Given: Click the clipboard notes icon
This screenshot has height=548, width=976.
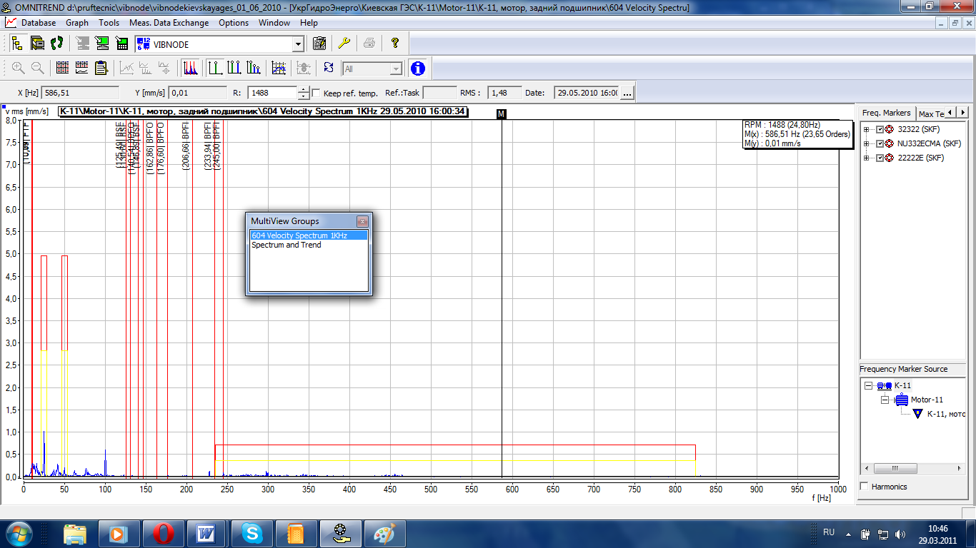Looking at the screenshot, I should point(101,68).
